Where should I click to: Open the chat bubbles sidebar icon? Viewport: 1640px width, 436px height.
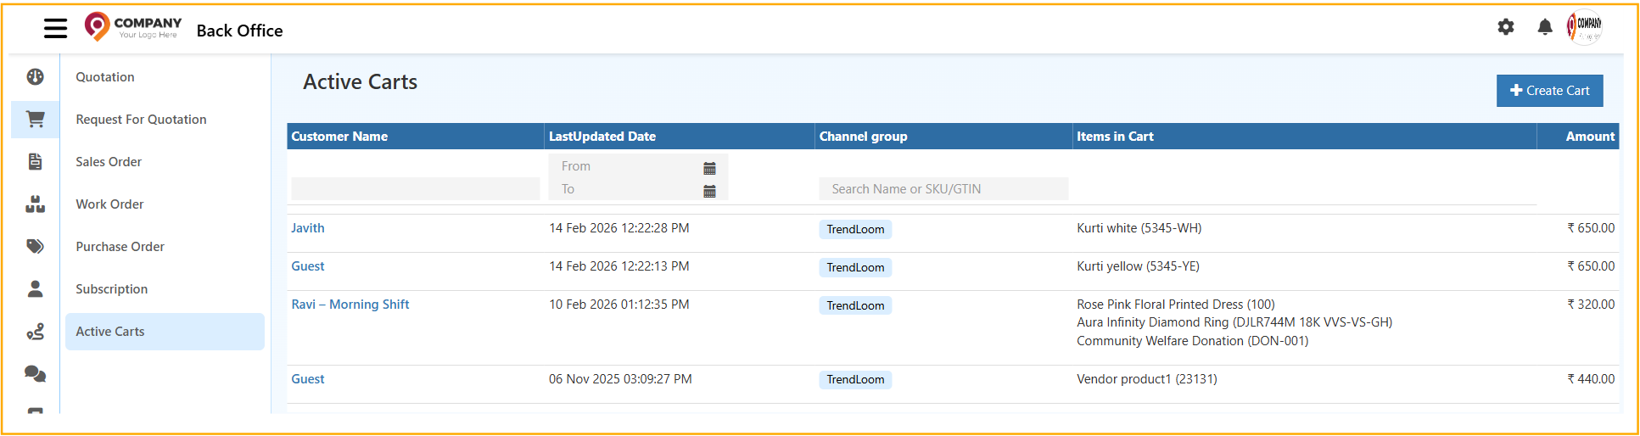pos(35,374)
